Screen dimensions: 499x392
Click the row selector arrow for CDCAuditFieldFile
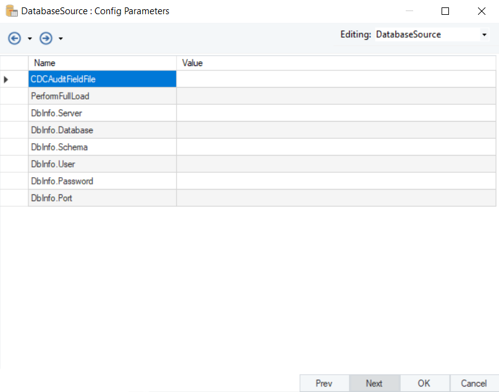coord(6,79)
